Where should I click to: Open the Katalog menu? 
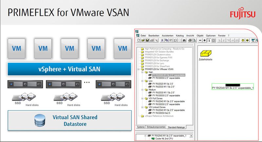(x=180, y=36)
